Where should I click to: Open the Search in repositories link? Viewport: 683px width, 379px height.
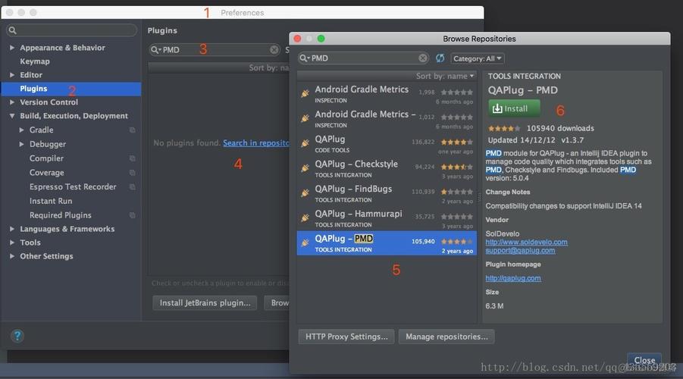(256, 143)
